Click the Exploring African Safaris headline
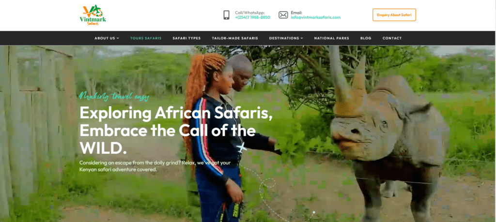Viewport: 496px width, 222px height. pos(176,130)
